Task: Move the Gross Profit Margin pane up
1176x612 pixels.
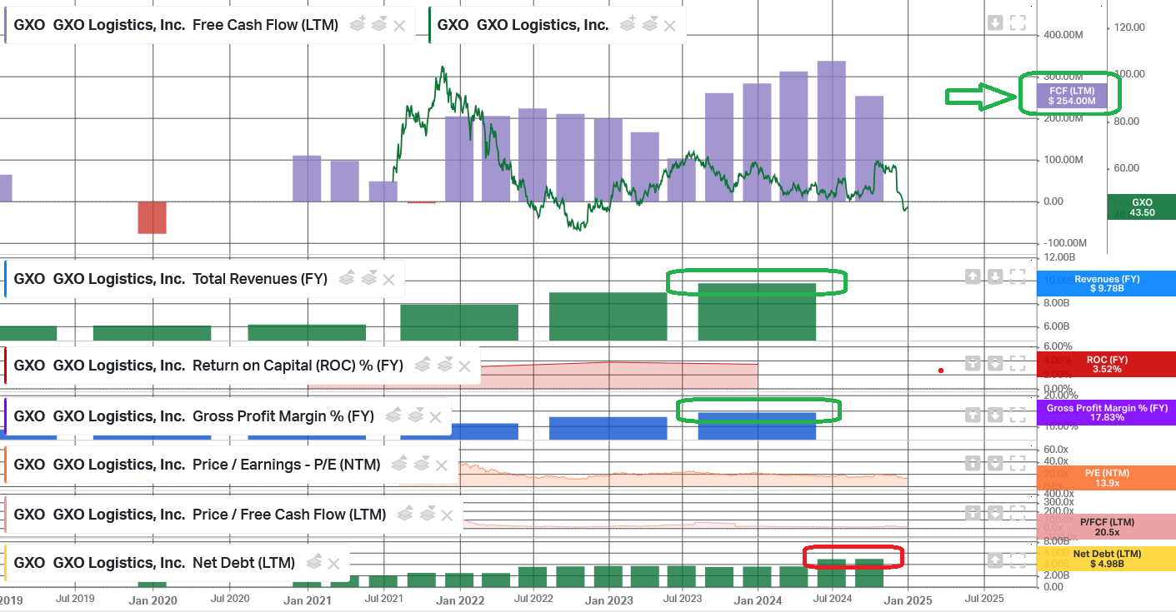Action: pyautogui.click(x=973, y=414)
